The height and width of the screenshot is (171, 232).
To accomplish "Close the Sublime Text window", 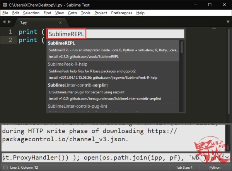I will 224,5.
